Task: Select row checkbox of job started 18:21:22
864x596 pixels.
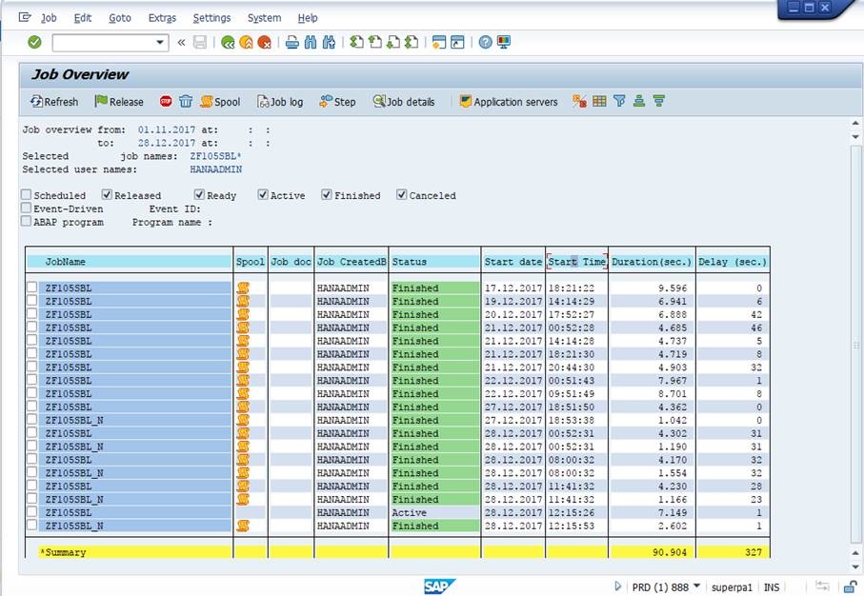Action: tap(32, 287)
